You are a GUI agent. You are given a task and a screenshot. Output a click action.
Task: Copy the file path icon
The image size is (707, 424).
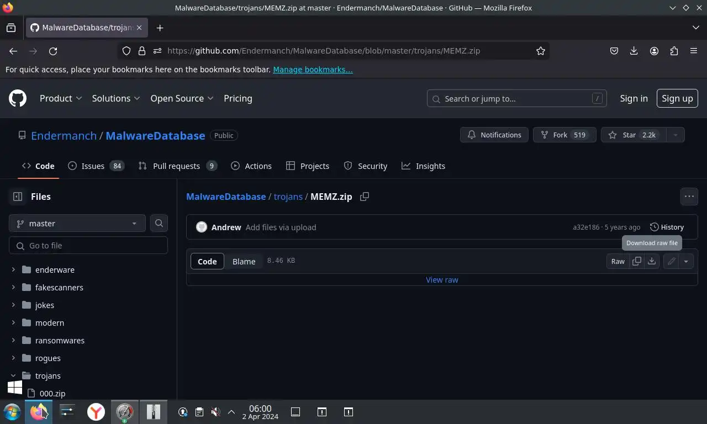[365, 197]
